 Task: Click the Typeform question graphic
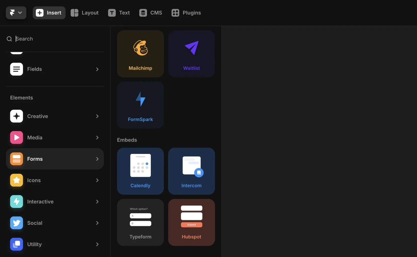tap(141, 217)
